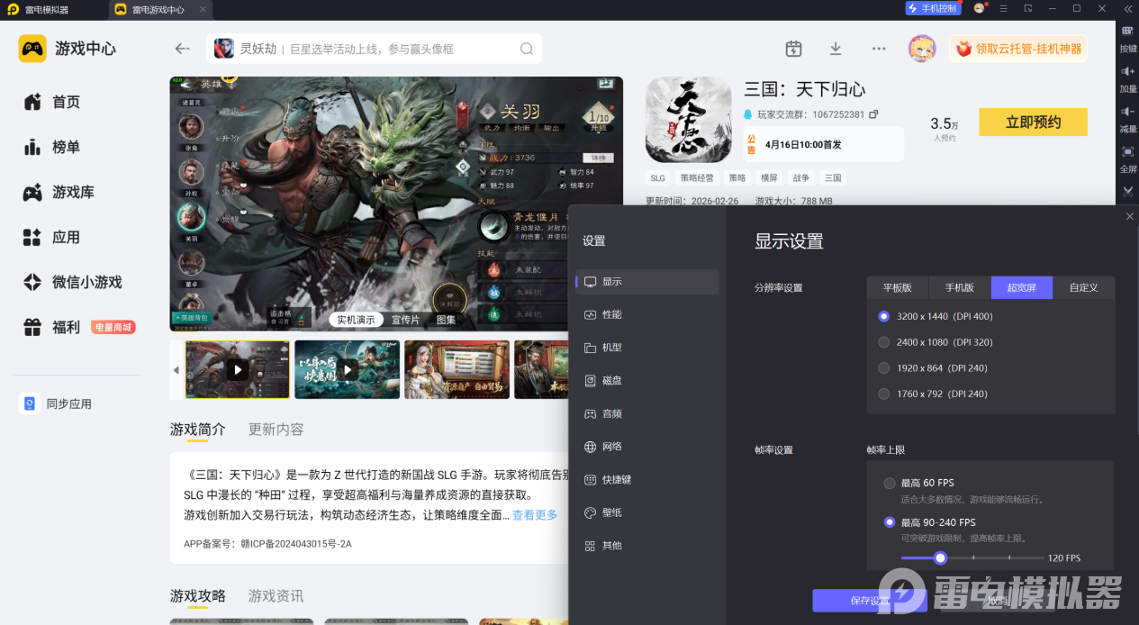This screenshot has height=625, width=1139.
Task: Click the search magnifier icon
Action: point(527,49)
